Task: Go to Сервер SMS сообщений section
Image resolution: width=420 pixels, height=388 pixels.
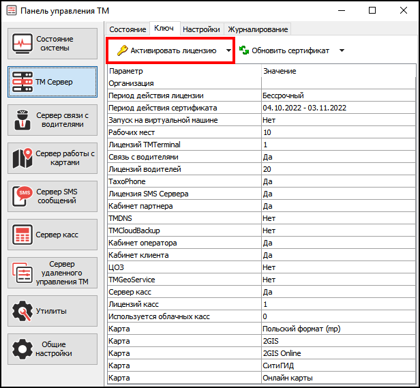Action: coord(53,196)
